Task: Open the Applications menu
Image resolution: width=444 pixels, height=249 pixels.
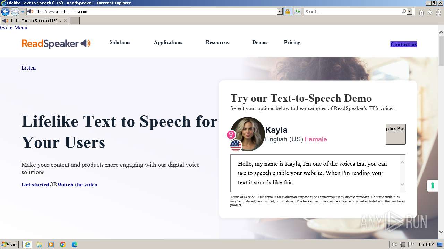Action: click(x=168, y=42)
